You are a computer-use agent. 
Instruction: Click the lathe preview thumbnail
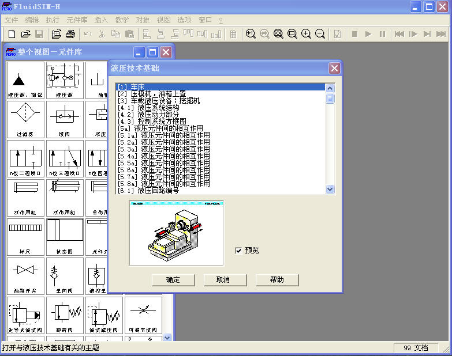pyautogui.click(x=176, y=233)
